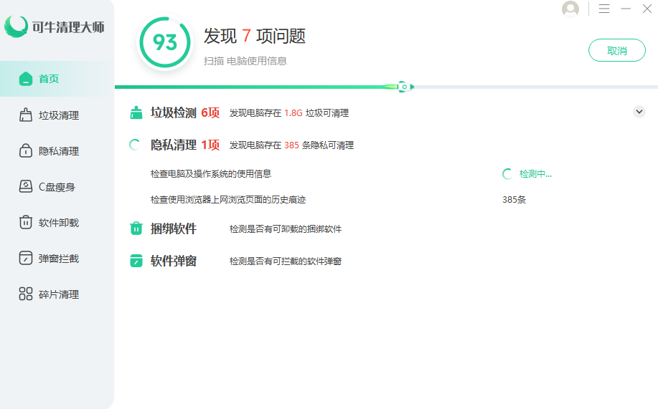Open the user account avatar
Viewport: 658px width, 409px height.
tap(570, 9)
